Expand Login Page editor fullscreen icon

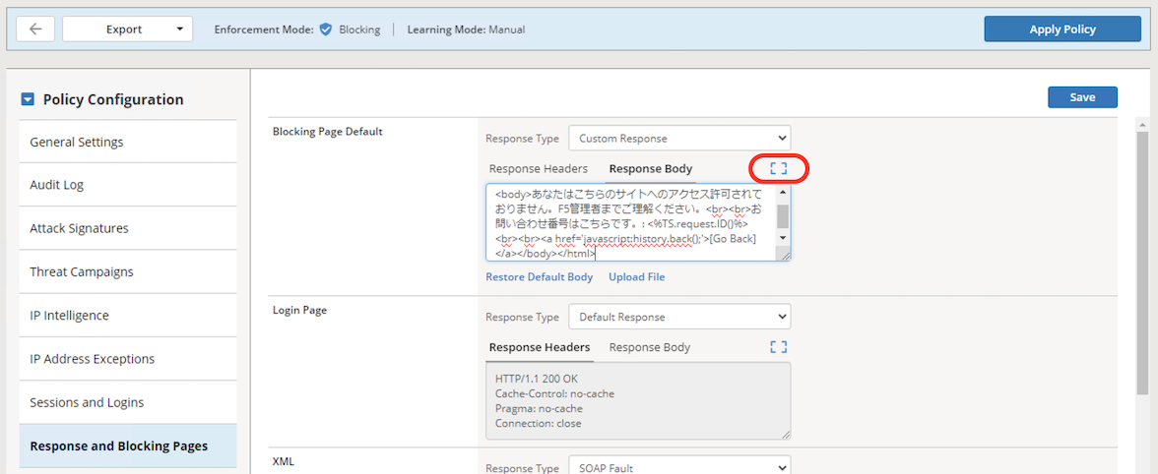[x=778, y=347]
